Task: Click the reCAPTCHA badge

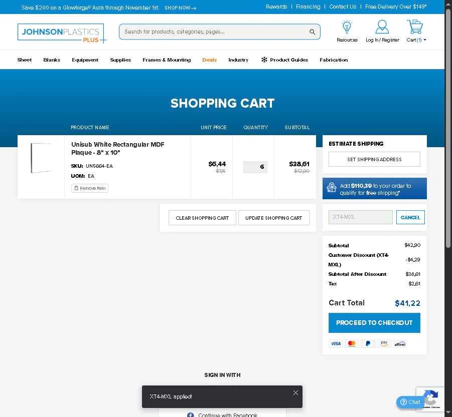Action: point(430,399)
